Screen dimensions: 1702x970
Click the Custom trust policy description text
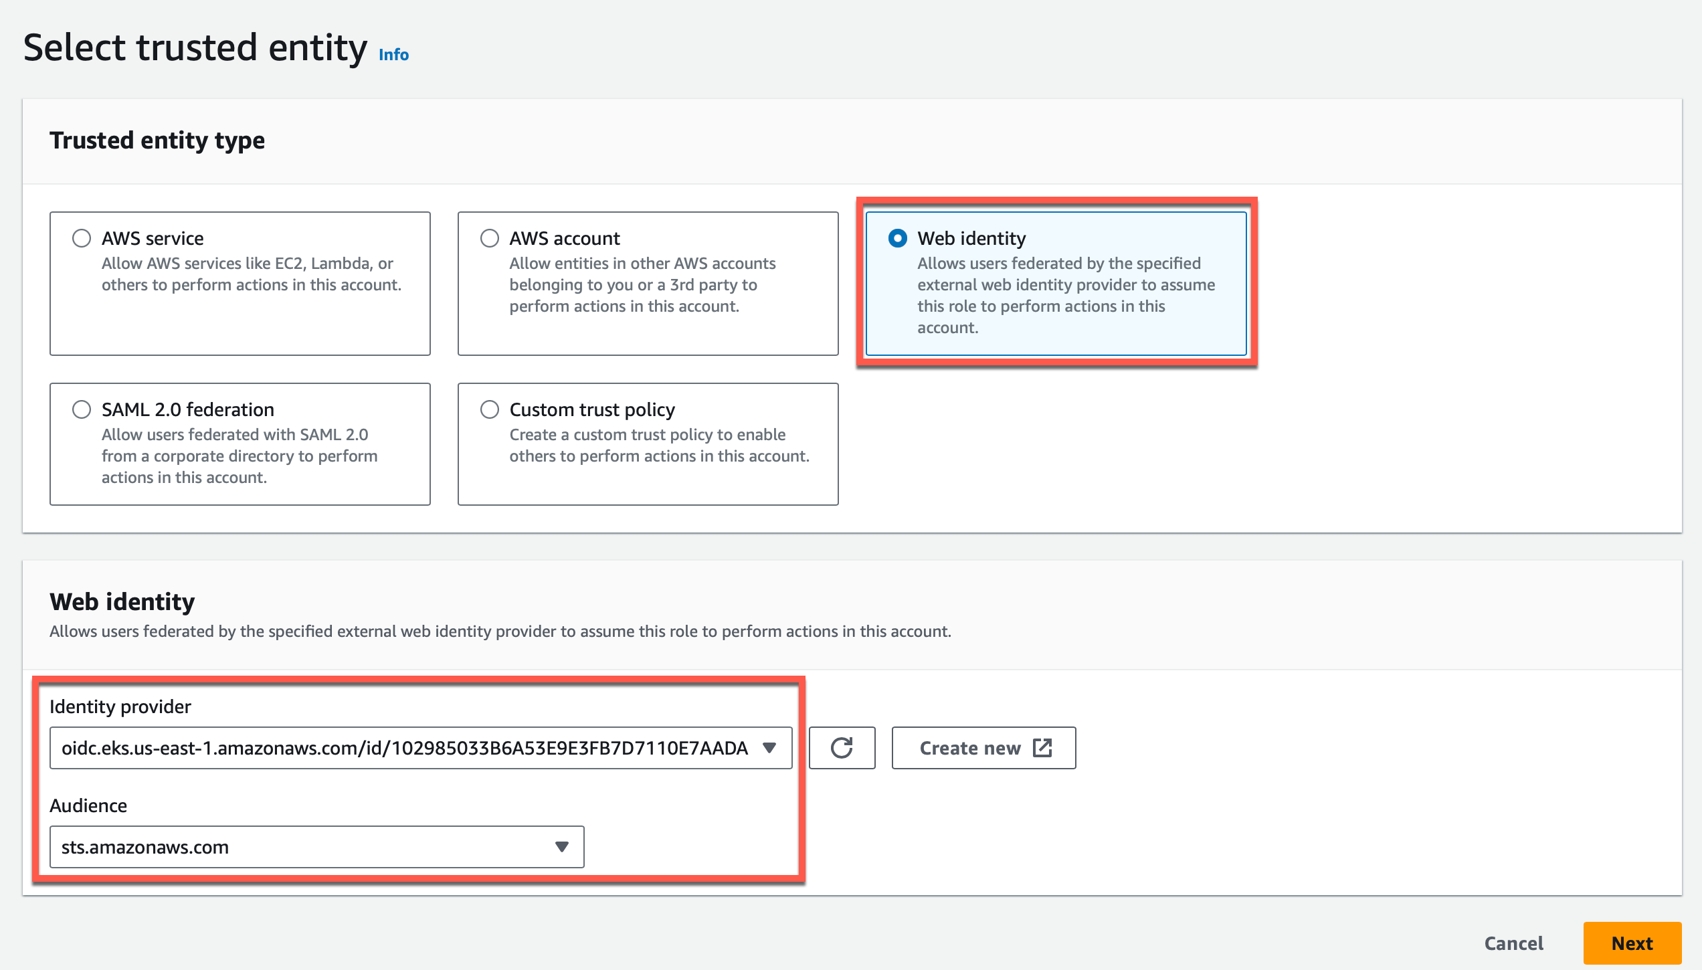pos(660,446)
